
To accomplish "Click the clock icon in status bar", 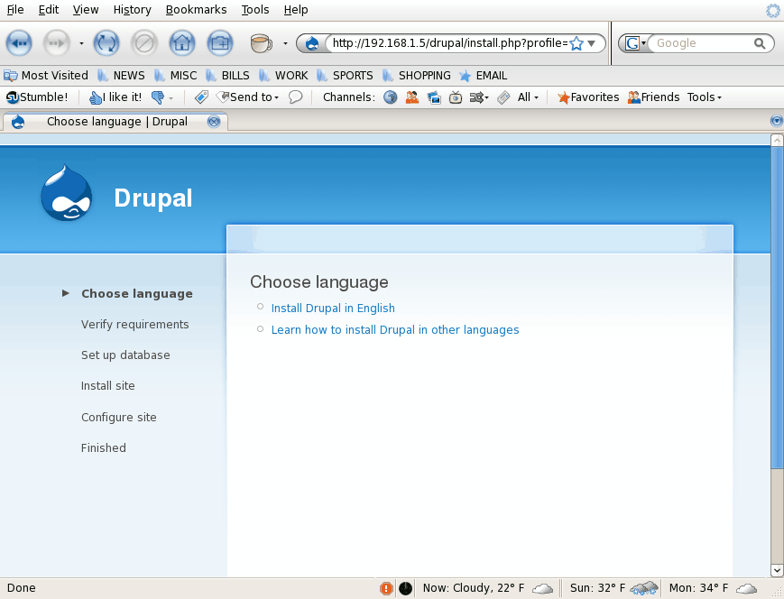I will (x=405, y=588).
